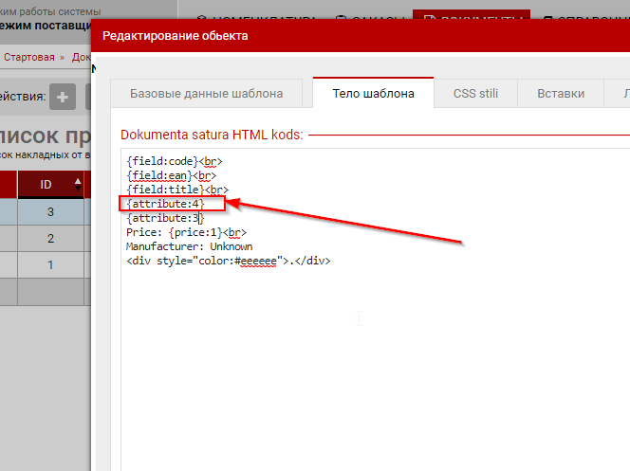Click the {attribute:3} line in the editor
The height and width of the screenshot is (471, 630).
164,218
